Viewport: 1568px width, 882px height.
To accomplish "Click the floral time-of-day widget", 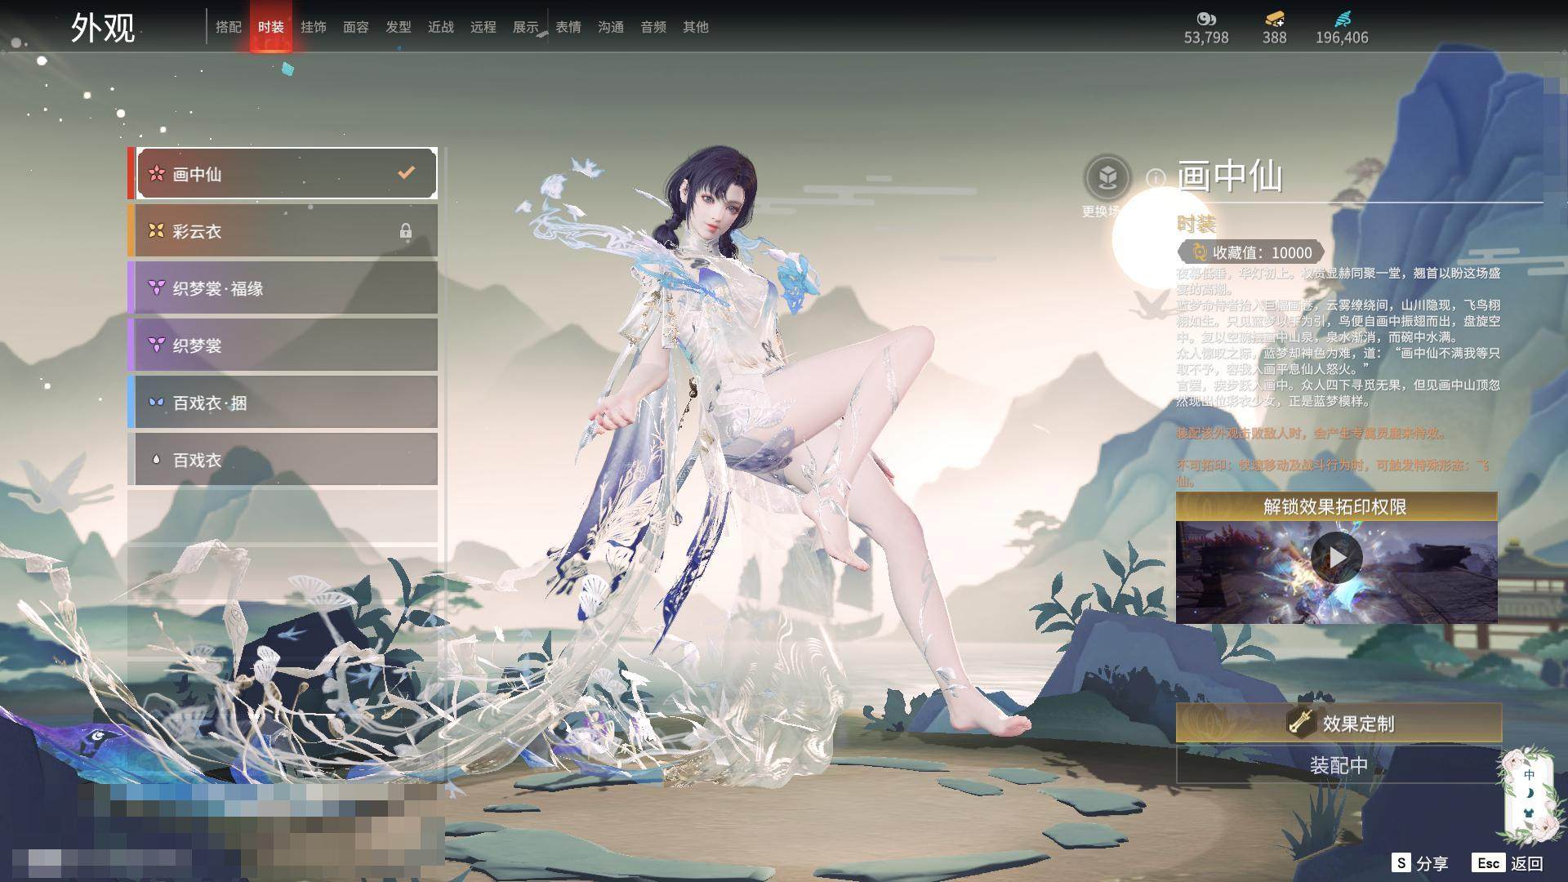I will coord(1529,793).
